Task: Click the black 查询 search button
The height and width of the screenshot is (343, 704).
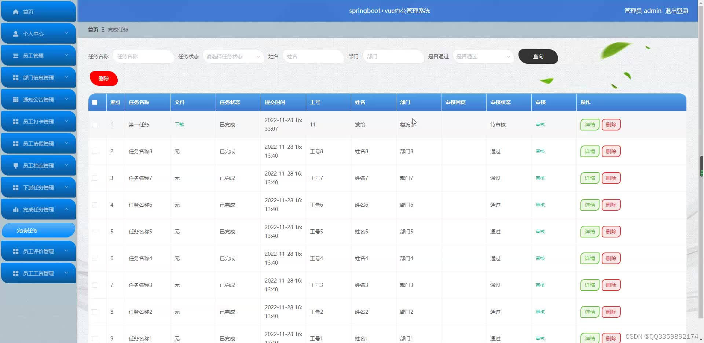Action: click(x=538, y=56)
